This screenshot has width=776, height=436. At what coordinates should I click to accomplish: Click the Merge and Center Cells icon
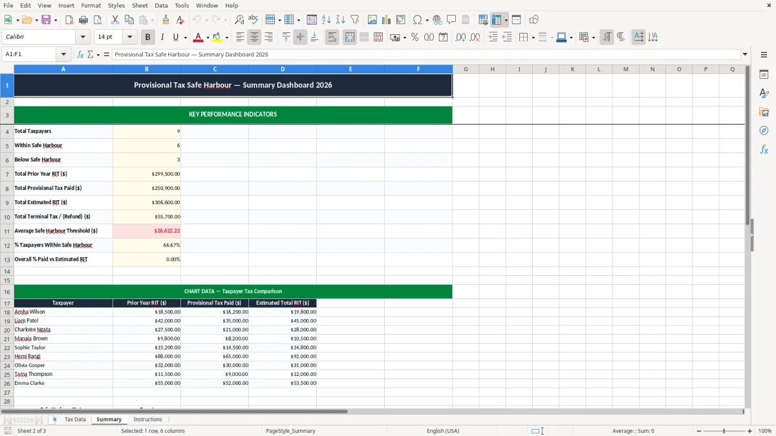click(x=350, y=37)
